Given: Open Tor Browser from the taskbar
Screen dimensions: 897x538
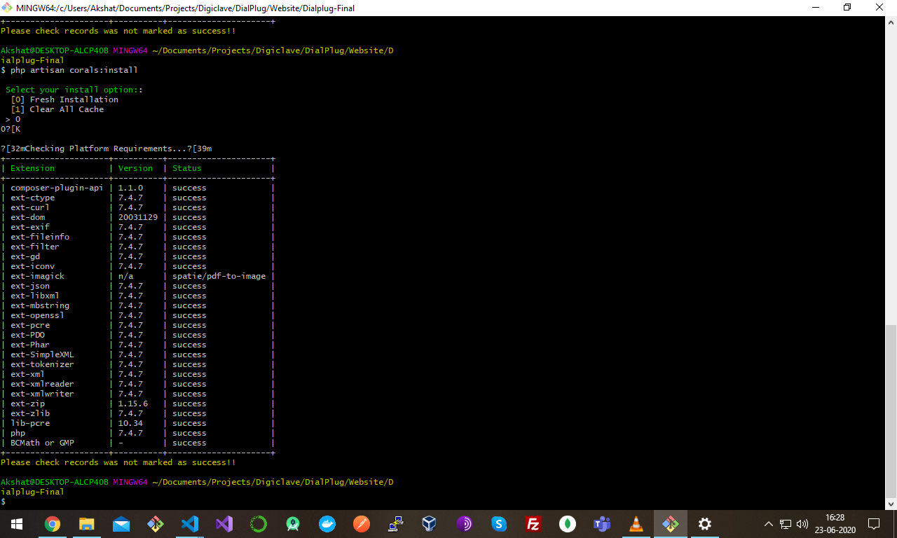Looking at the screenshot, I should (x=464, y=523).
